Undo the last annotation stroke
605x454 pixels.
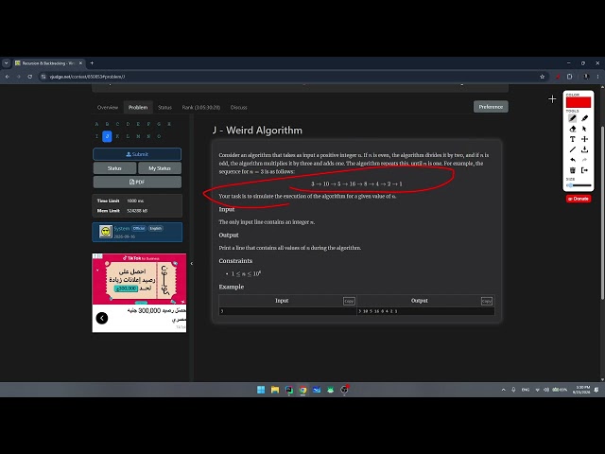[572, 160]
